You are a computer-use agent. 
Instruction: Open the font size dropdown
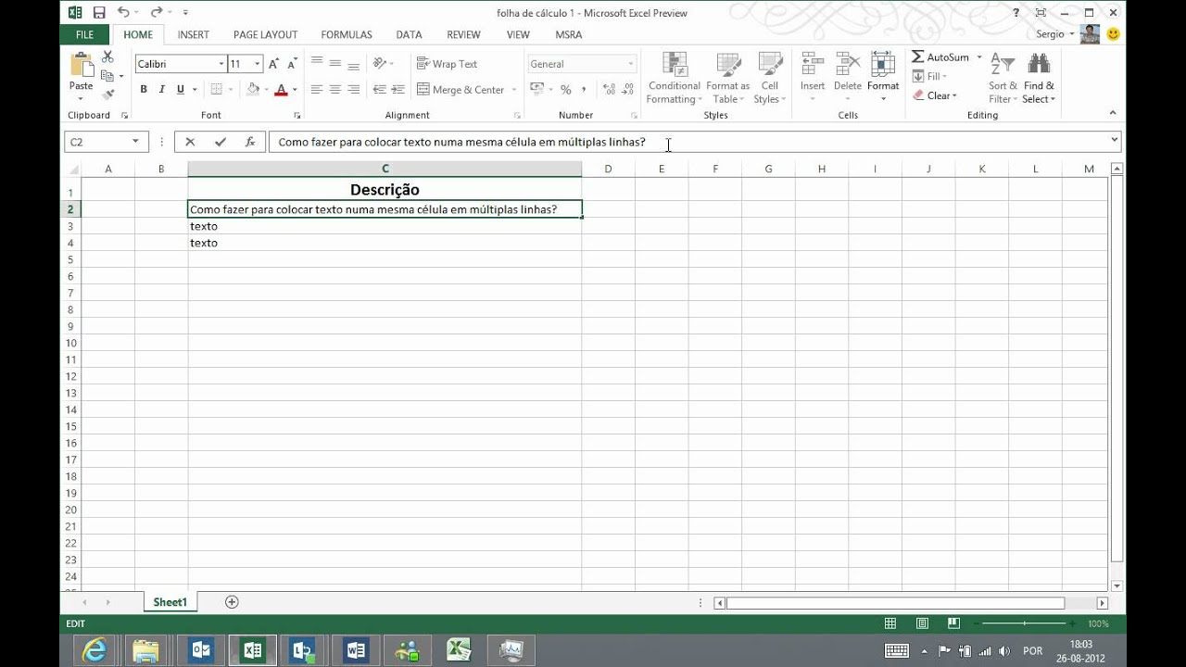click(x=257, y=64)
